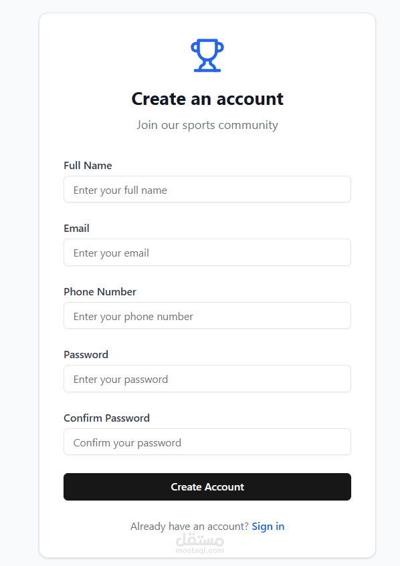
Task: Submit with the Create Account button
Action: 207,487
